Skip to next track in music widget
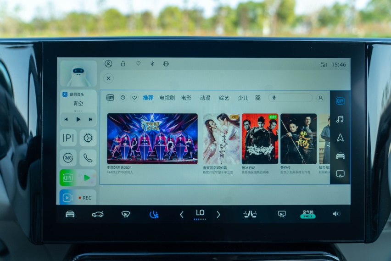Screen dimensions: 391x261 coord(90,119)
